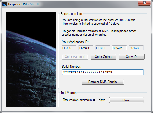Image resolution: width=153 pixels, height=113 pixels.
Task: Click the 'limited to a period of 15 days' text
Action: tap(101, 24)
